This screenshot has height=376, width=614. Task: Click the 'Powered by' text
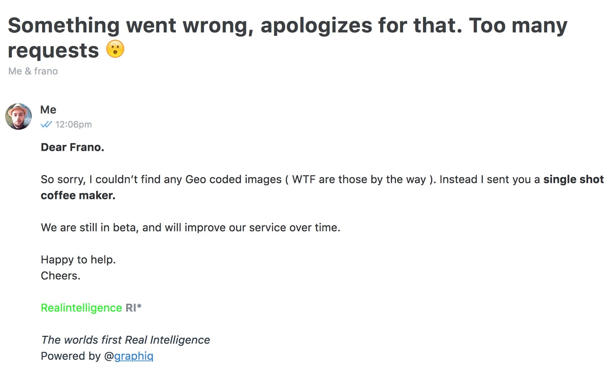click(x=71, y=356)
